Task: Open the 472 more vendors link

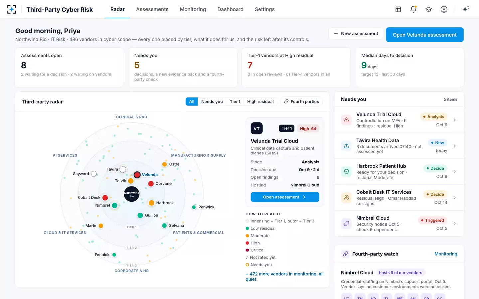Action: coord(285,277)
